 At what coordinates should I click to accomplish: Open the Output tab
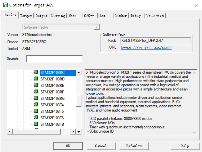(x=41, y=16)
